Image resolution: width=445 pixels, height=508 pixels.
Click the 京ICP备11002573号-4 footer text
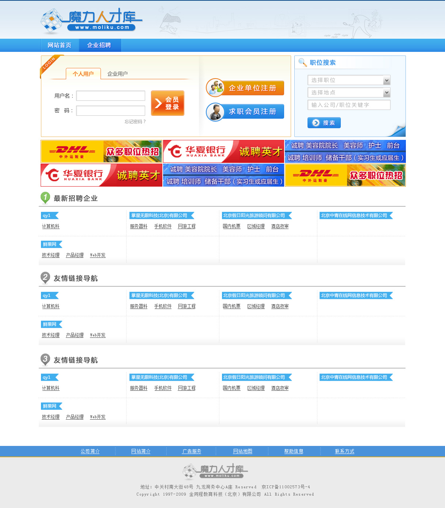point(286,487)
